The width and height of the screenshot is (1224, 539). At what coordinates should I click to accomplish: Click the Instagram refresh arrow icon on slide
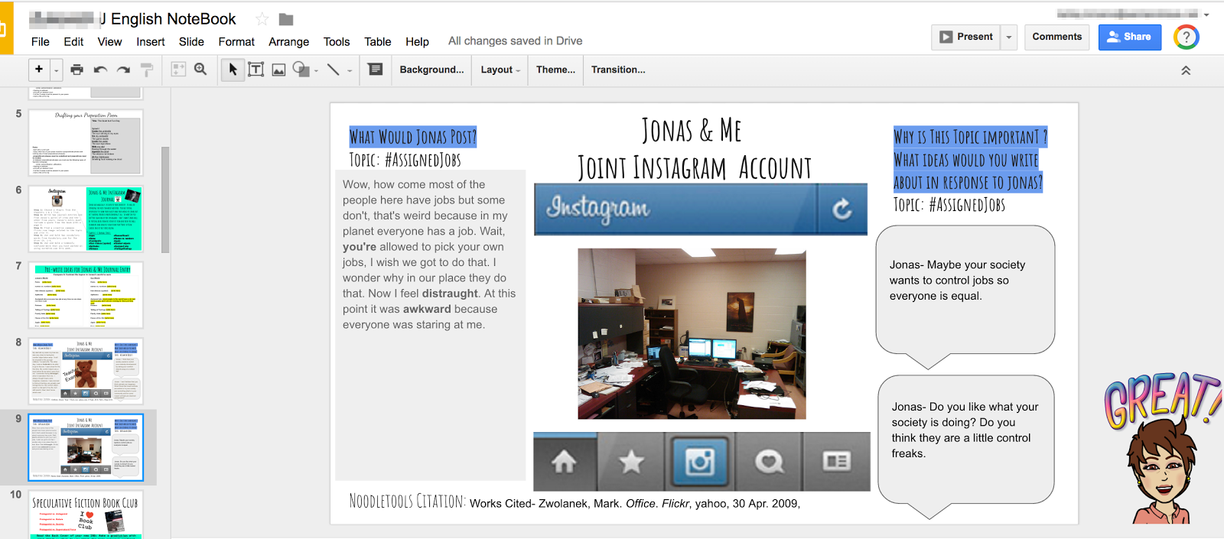click(841, 209)
